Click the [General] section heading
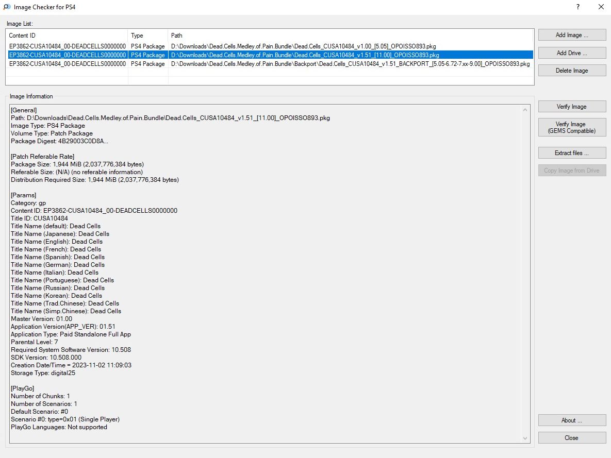The width and height of the screenshot is (611, 458). (x=24, y=110)
